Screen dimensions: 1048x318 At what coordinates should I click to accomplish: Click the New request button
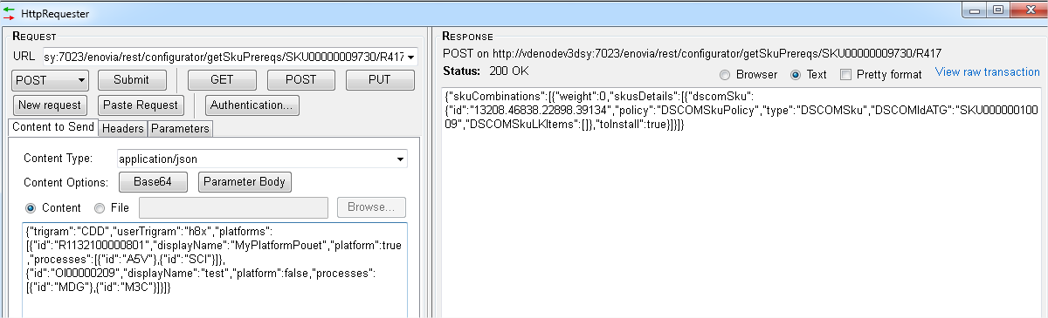tap(50, 105)
